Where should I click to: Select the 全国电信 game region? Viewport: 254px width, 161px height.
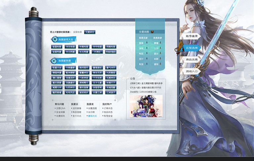[x=57, y=47]
